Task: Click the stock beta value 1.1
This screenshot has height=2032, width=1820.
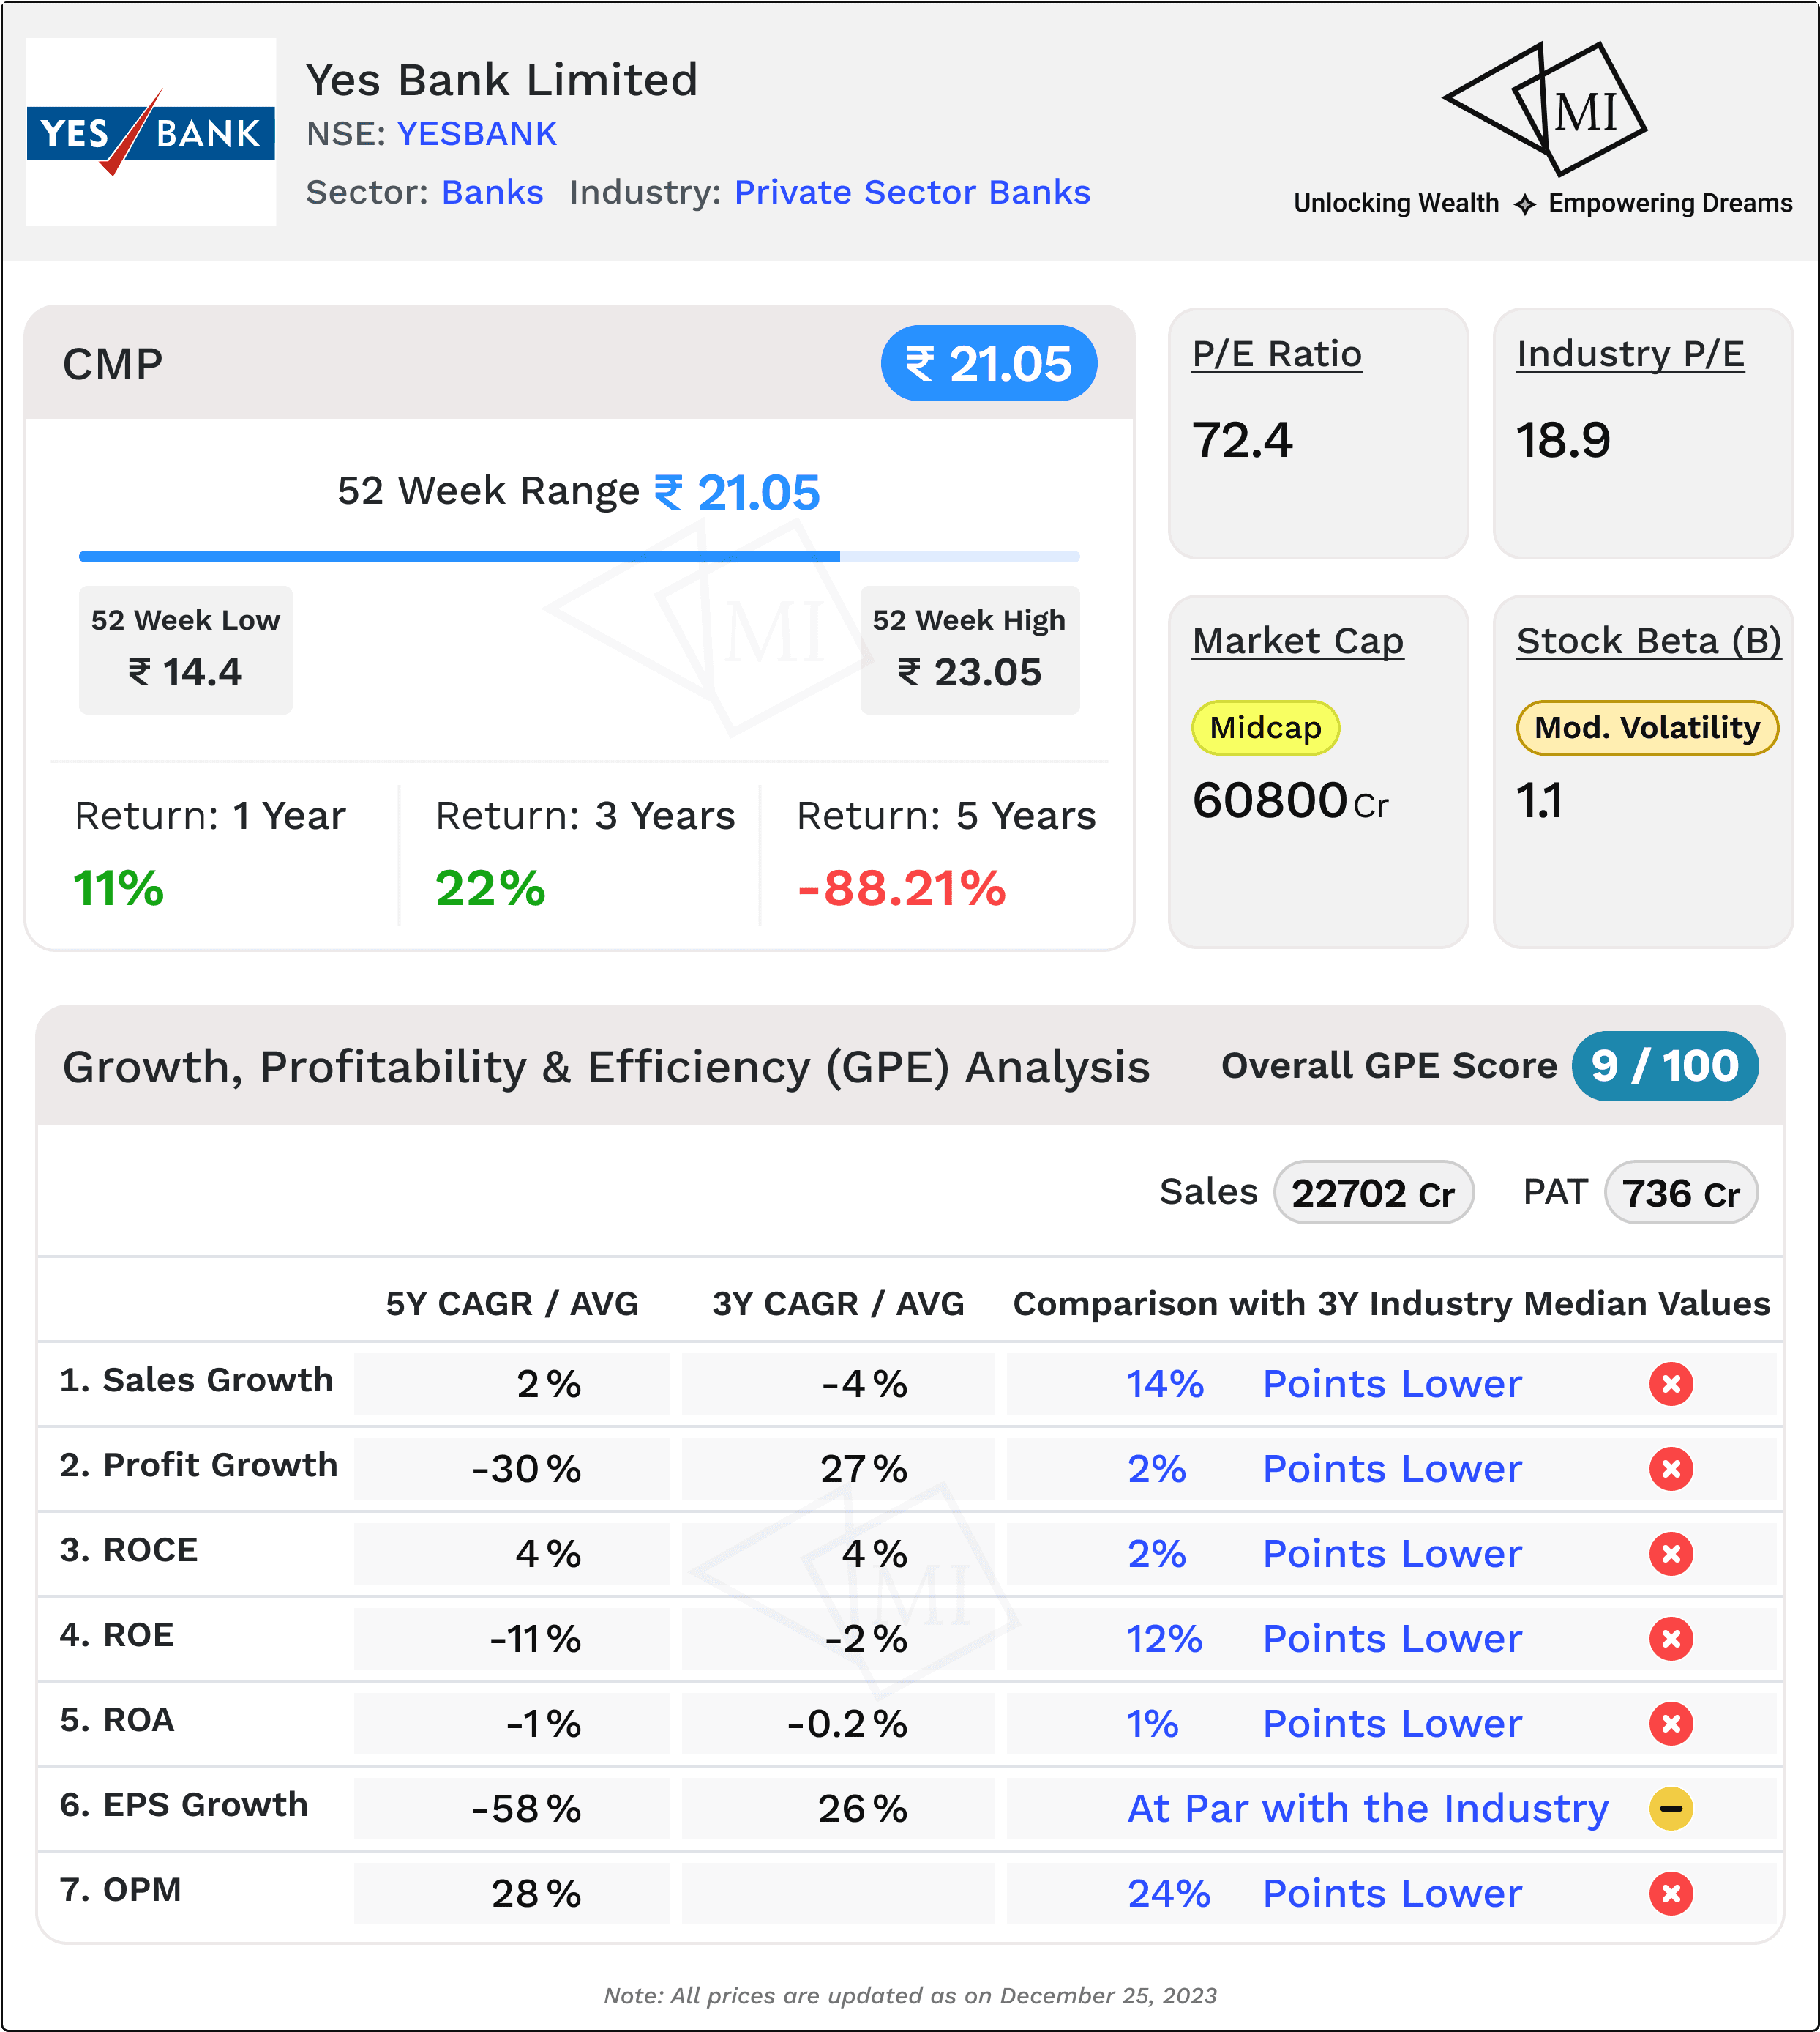Action: (1539, 801)
